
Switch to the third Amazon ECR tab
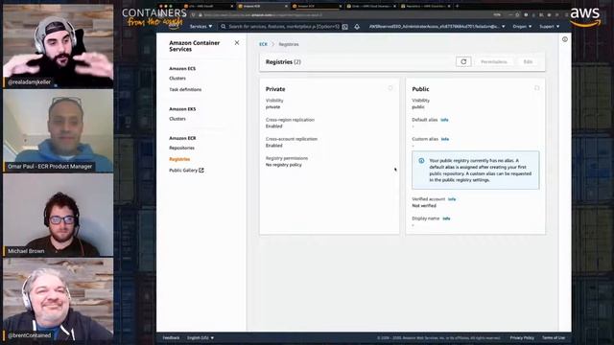pos(317,6)
